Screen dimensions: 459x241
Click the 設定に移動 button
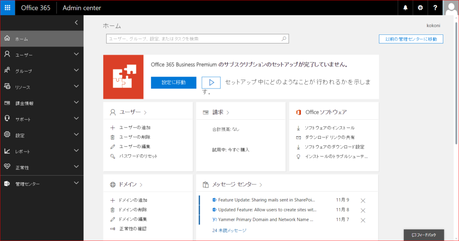(173, 82)
